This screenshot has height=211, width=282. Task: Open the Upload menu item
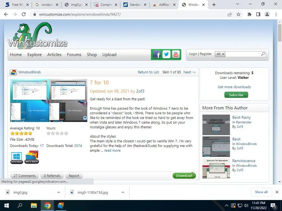(109, 55)
